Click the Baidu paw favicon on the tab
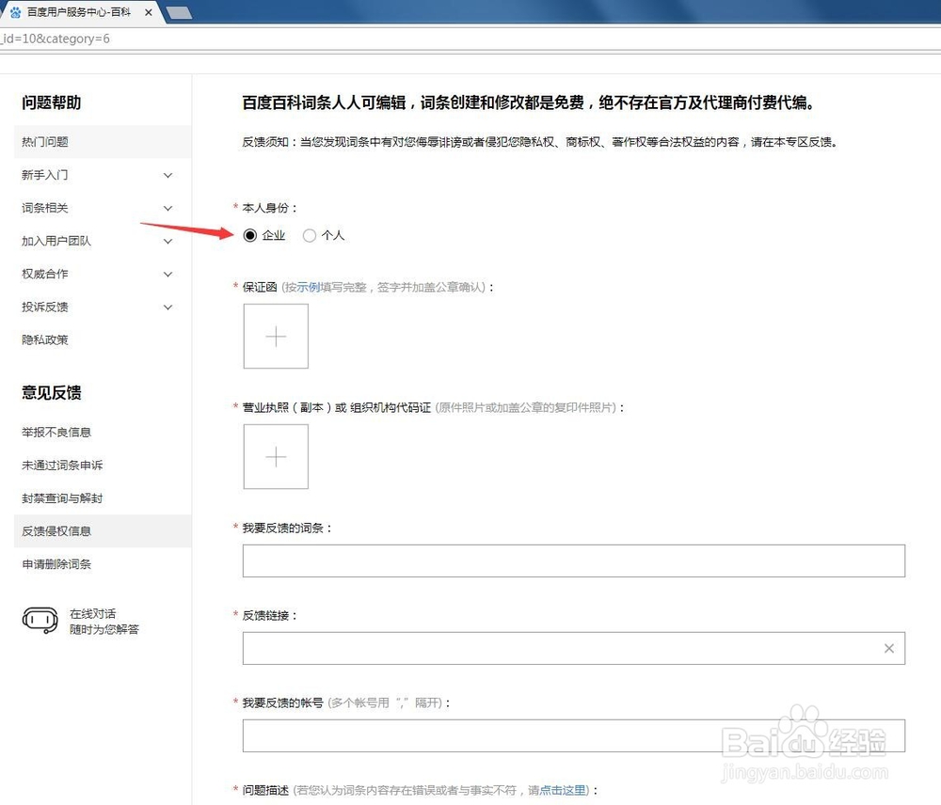This screenshot has height=805, width=941. click(16, 12)
